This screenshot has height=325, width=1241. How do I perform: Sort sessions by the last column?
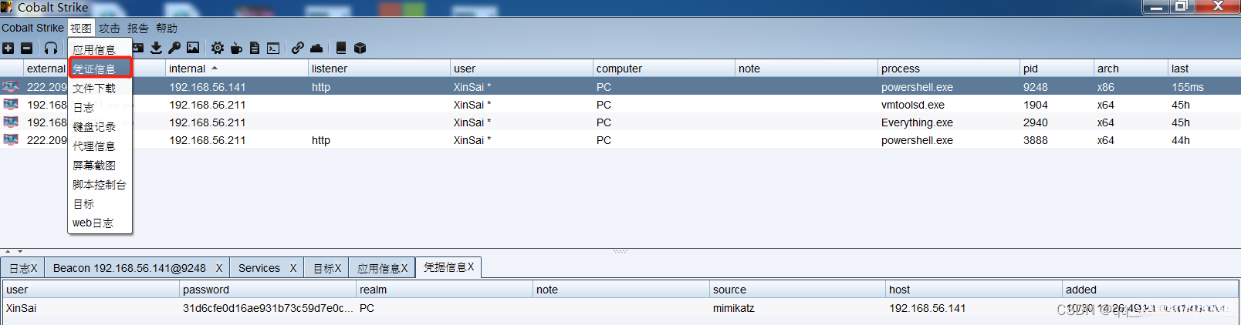(x=1204, y=69)
